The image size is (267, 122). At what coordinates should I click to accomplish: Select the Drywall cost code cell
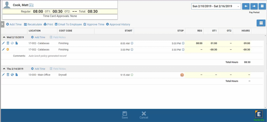point(62,75)
